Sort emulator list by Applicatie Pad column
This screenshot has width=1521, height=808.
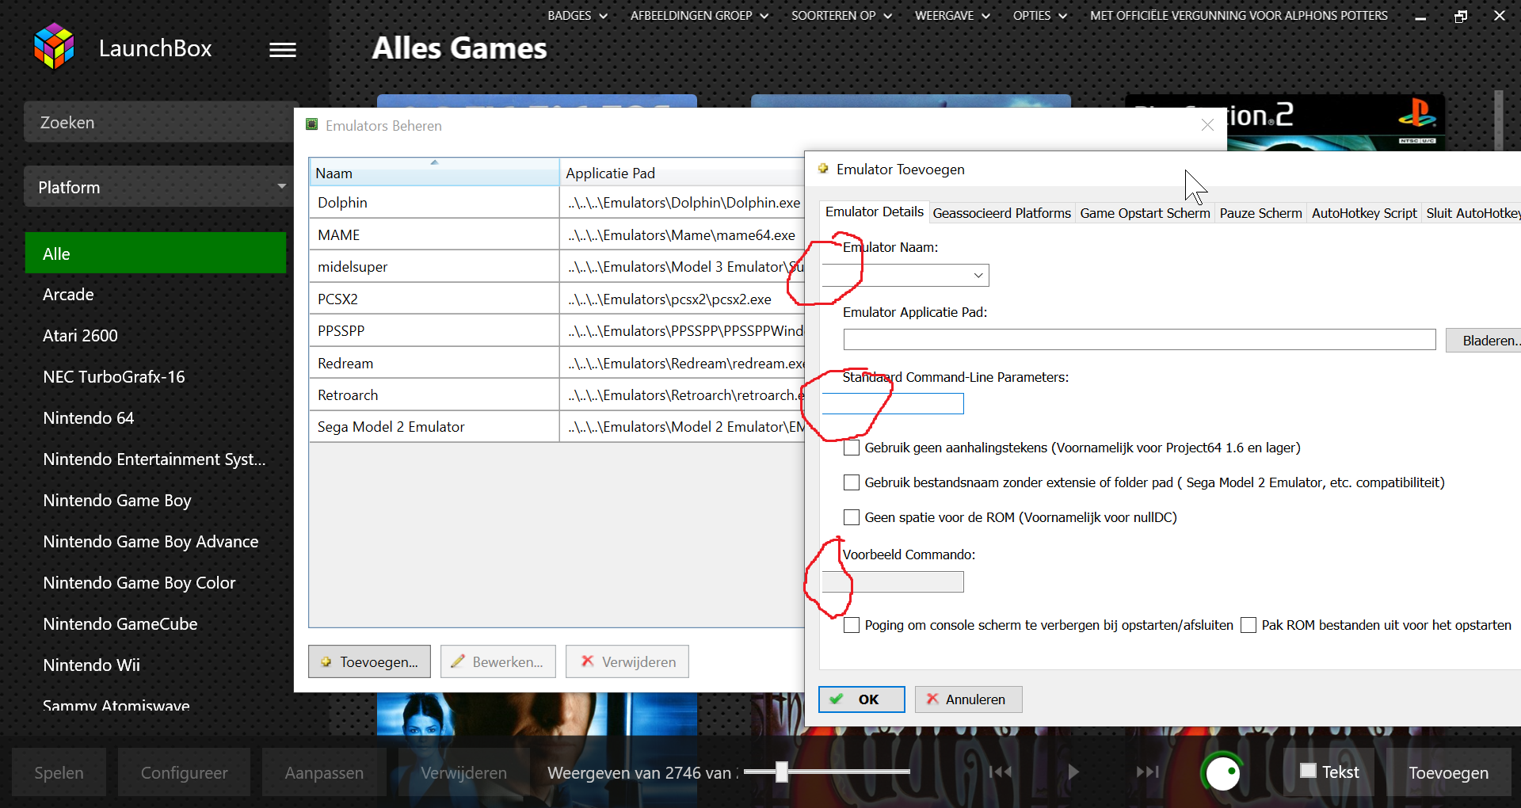(x=682, y=172)
